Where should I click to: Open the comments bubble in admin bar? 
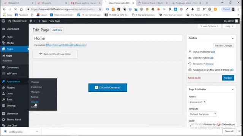pyautogui.click(x=32, y=21)
